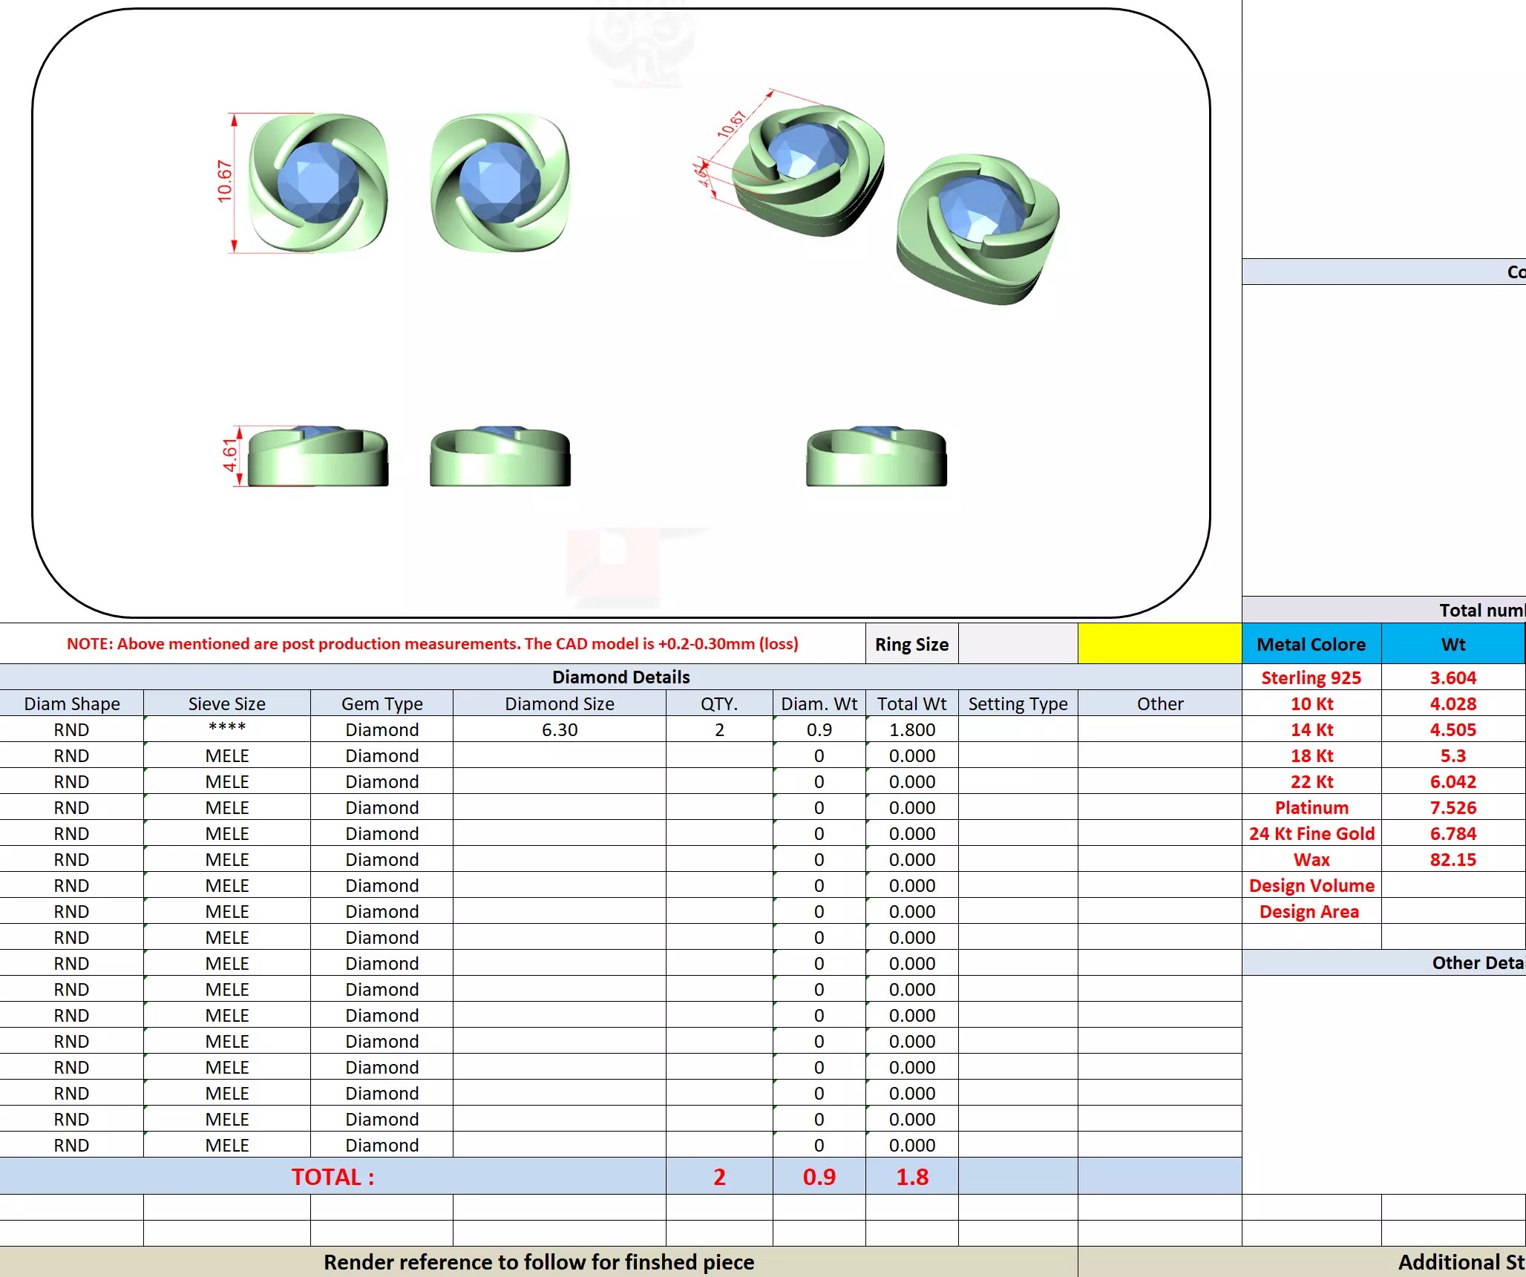This screenshot has width=1526, height=1277.
Task: Click the Gem Type column header
Action: (x=381, y=703)
